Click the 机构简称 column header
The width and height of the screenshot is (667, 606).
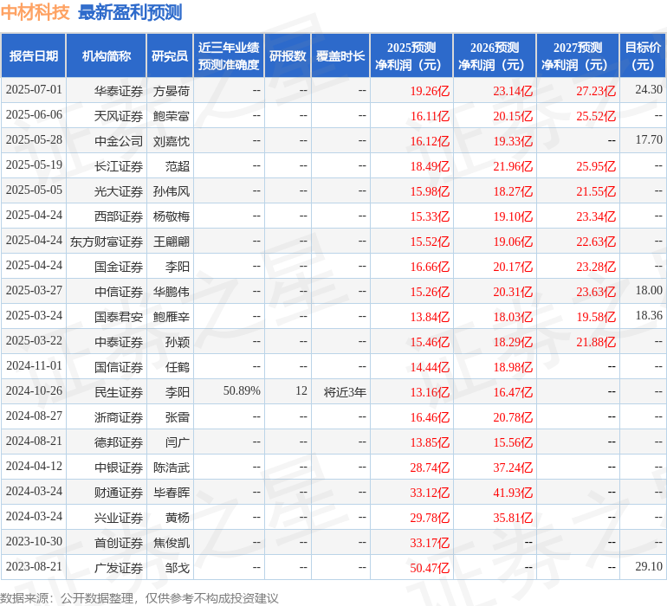point(107,55)
